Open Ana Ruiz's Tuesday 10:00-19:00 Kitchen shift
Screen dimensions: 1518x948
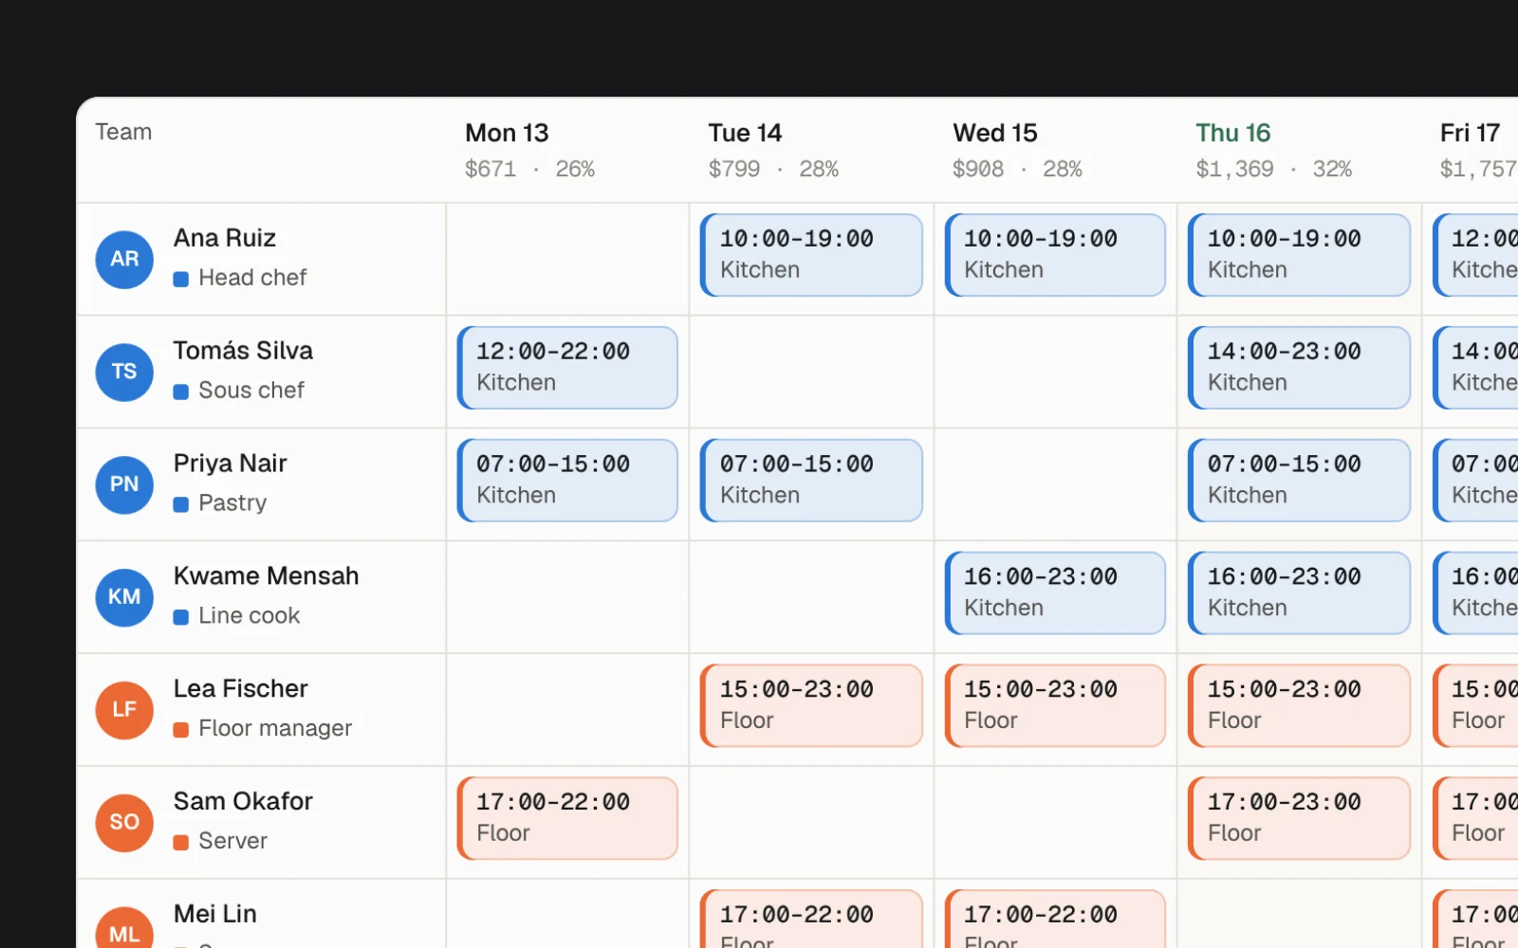tap(811, 255)
